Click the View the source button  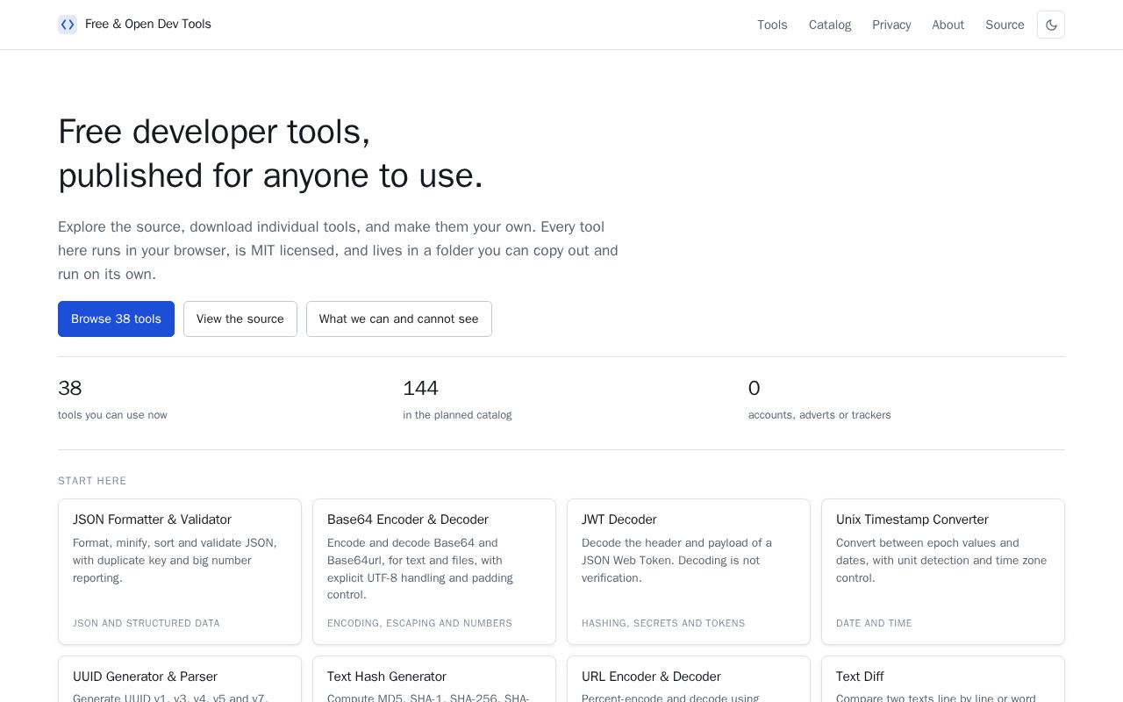point(240,319)
